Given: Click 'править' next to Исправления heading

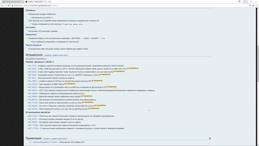Looking at the screenshot, I should pyautogui.click(x=48, y=55).
